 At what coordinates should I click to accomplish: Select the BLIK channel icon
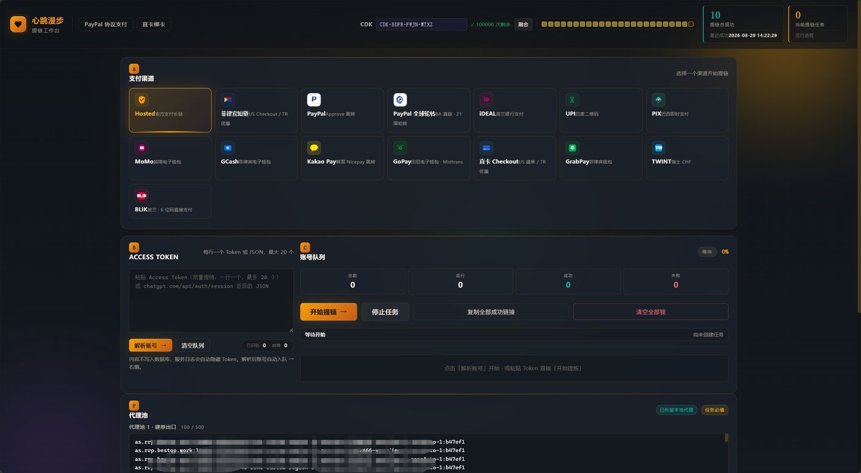click(x=142, y=195)
